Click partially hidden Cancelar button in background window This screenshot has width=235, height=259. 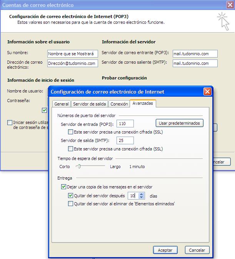click(x=222, y=162)
